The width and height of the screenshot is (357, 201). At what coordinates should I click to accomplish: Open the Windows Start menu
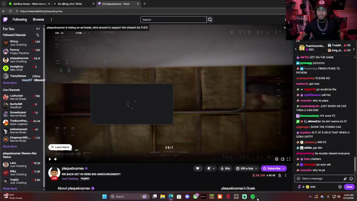pos(105,197)
